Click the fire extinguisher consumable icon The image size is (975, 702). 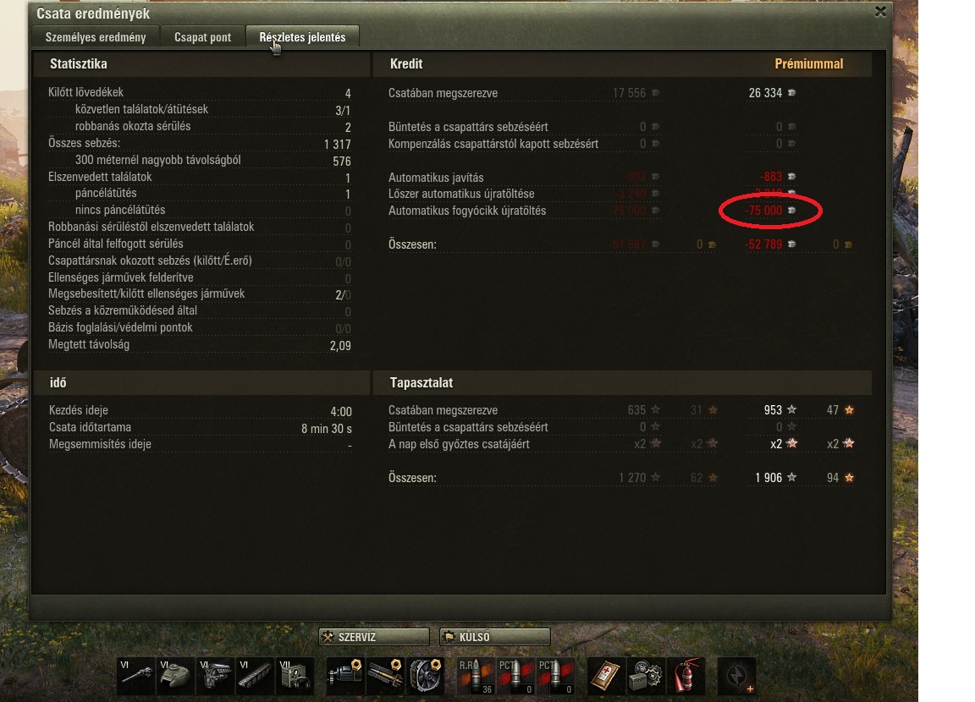tap(686, 676)
